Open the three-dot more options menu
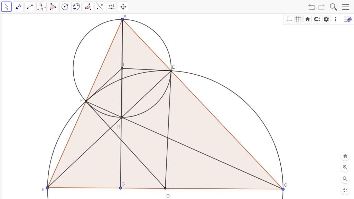354x199 pixels. click(x=335, y=19)
